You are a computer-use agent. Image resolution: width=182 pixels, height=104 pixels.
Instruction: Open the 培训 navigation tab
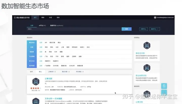coord(43,17)
